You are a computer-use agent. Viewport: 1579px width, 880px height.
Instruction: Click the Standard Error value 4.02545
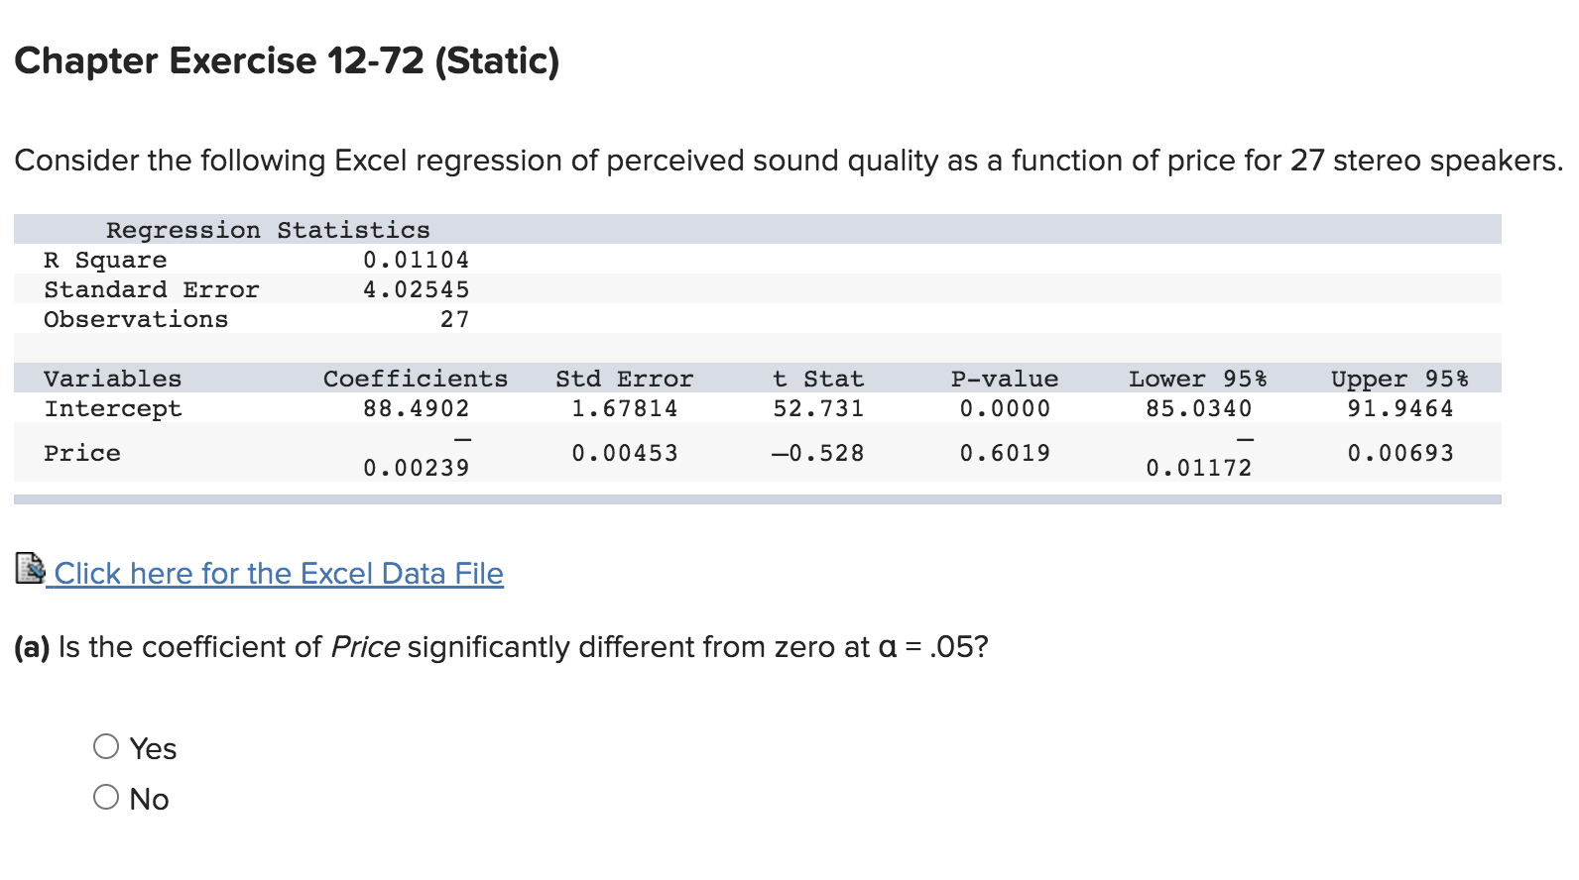click(x=416, y=288)
